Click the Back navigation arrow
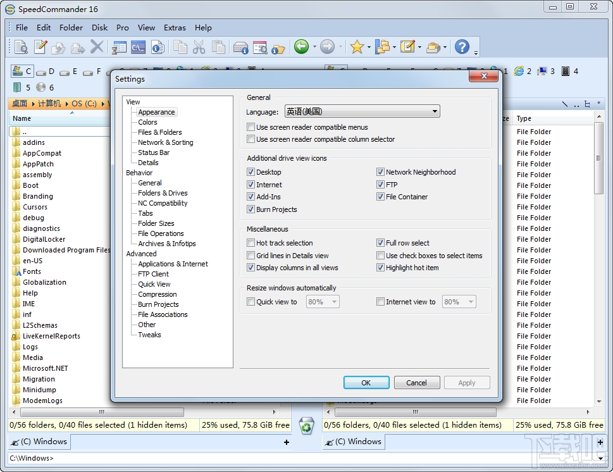 click(x=301, y=46)
